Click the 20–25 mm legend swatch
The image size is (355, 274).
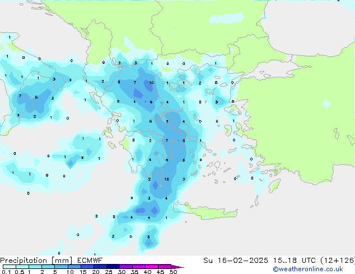100,267
